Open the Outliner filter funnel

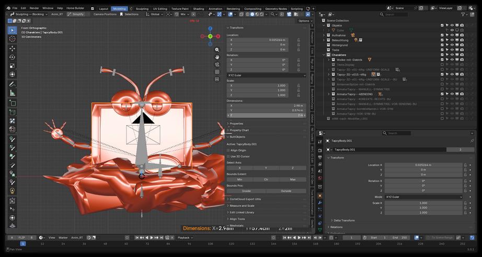click(463, 15)
